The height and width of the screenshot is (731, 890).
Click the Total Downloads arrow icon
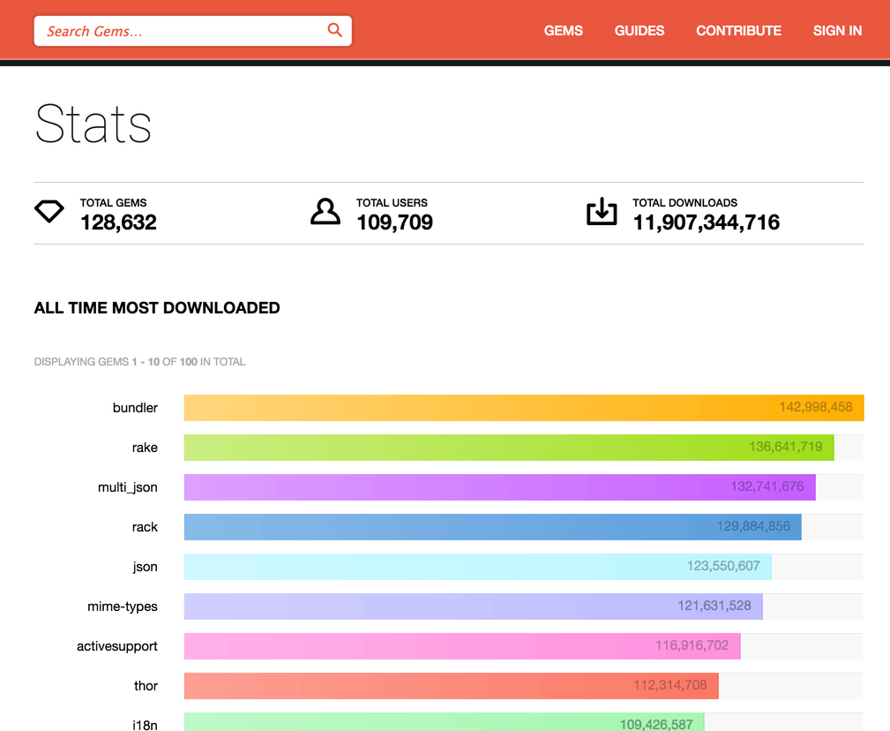click(x=602, y=212)
